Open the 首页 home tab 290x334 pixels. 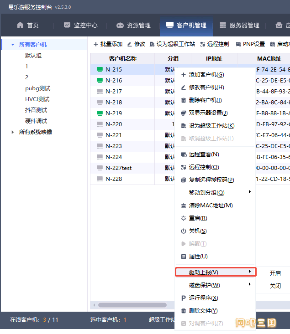28,26
